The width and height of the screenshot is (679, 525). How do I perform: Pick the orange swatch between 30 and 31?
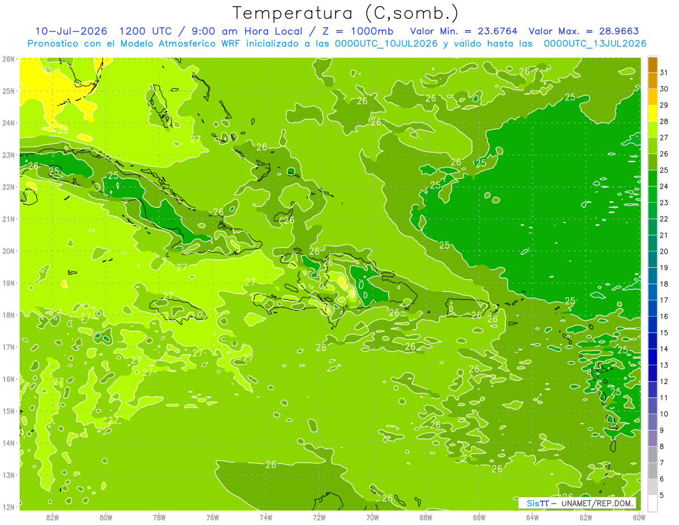(652, 80)
